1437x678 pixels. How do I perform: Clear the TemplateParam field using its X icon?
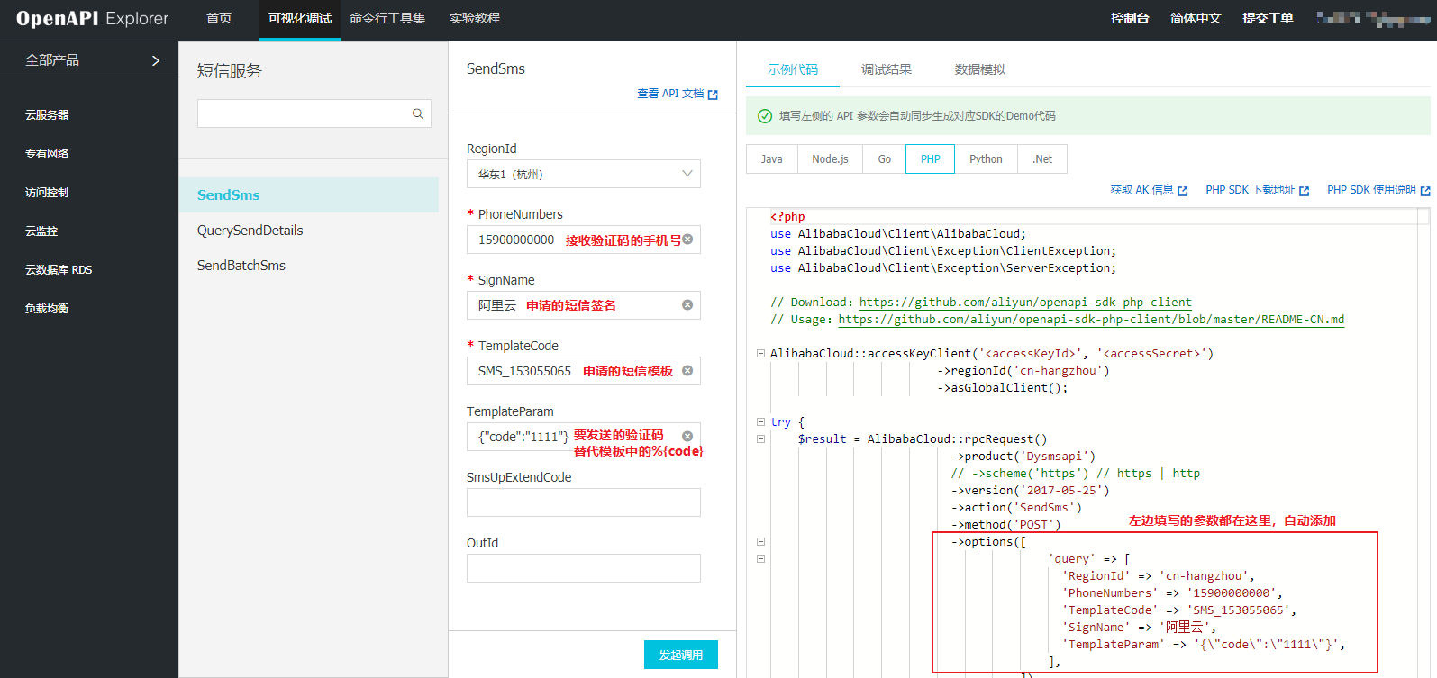(687, 436)
